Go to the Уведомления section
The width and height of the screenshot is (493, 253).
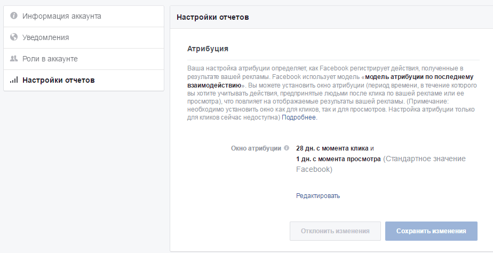coord(45,37)
